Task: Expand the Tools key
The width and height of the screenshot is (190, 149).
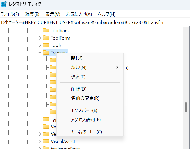Action: pyautogui.click(x=40, y=45)
